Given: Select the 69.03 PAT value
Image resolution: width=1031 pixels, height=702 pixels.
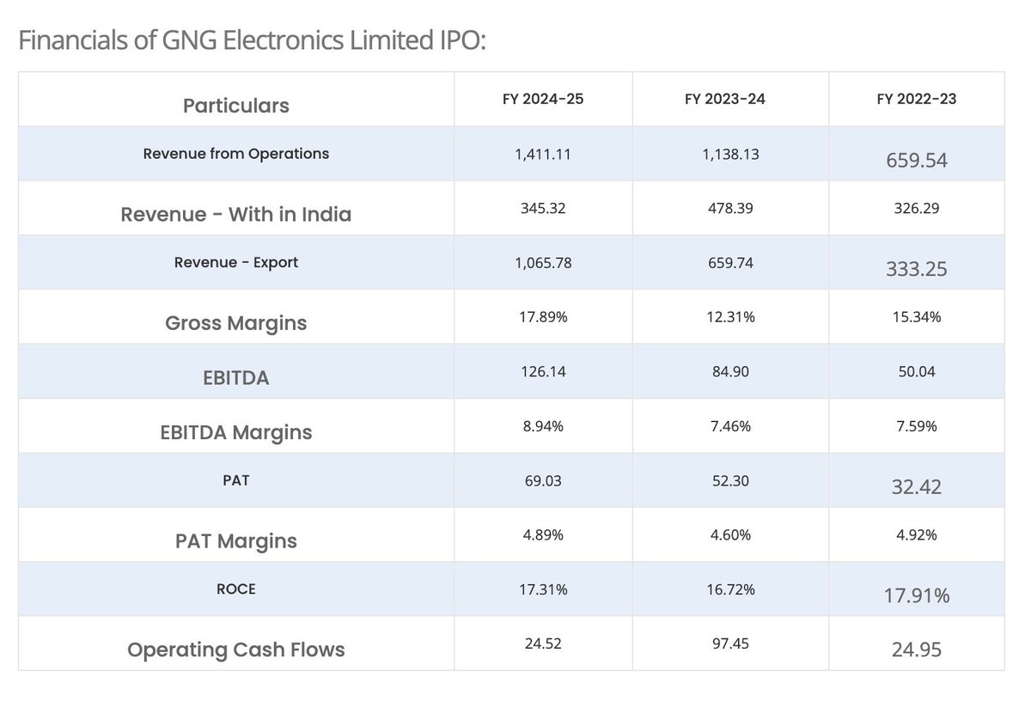Looking at the screenshot, I should click(543, 480).
